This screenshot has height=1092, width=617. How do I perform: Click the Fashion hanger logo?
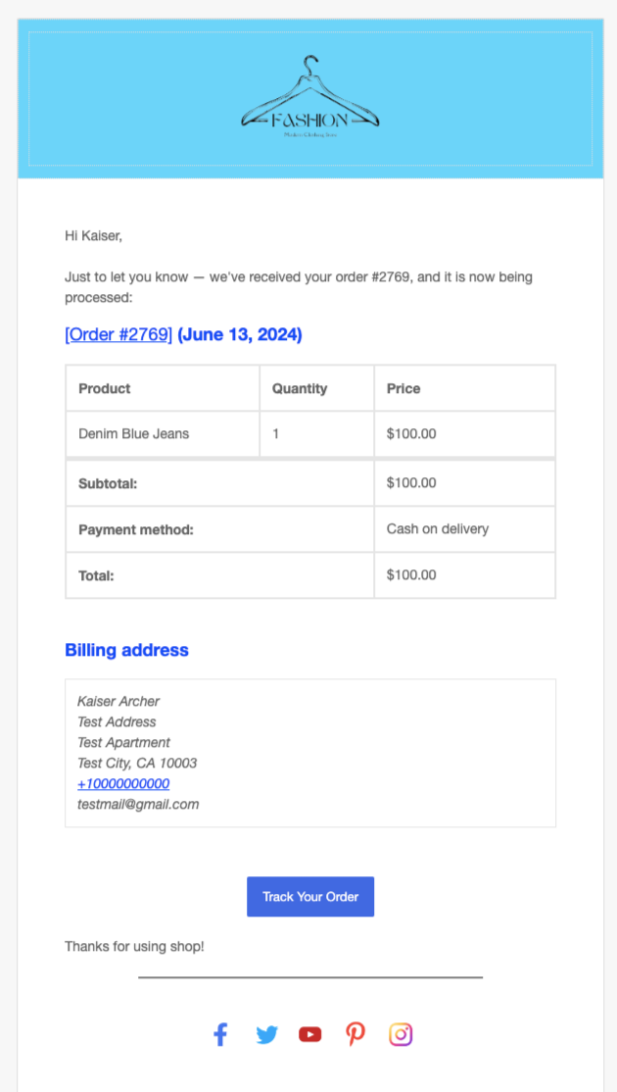tap(310, 98)
